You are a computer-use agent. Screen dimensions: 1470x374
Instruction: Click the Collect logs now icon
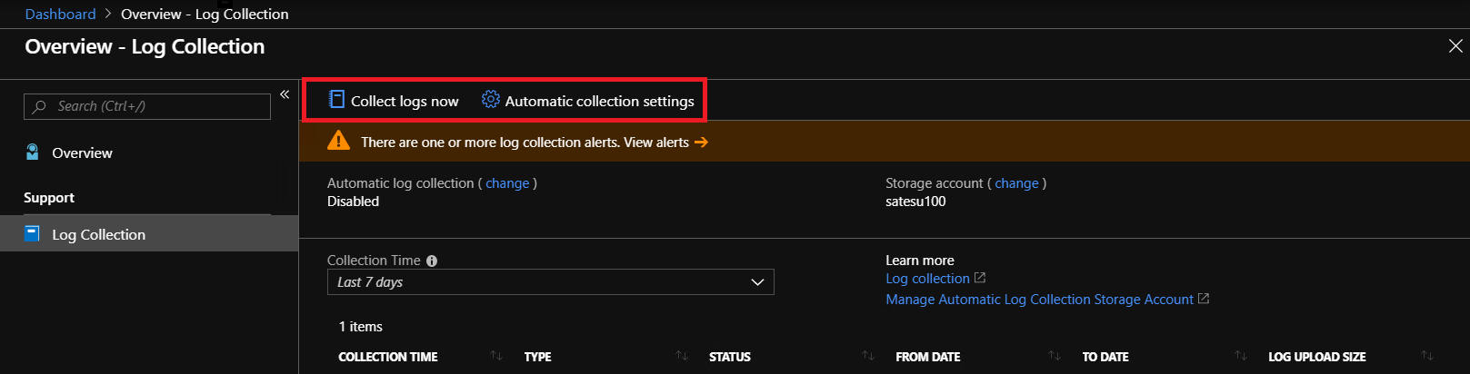click(336, 100)
